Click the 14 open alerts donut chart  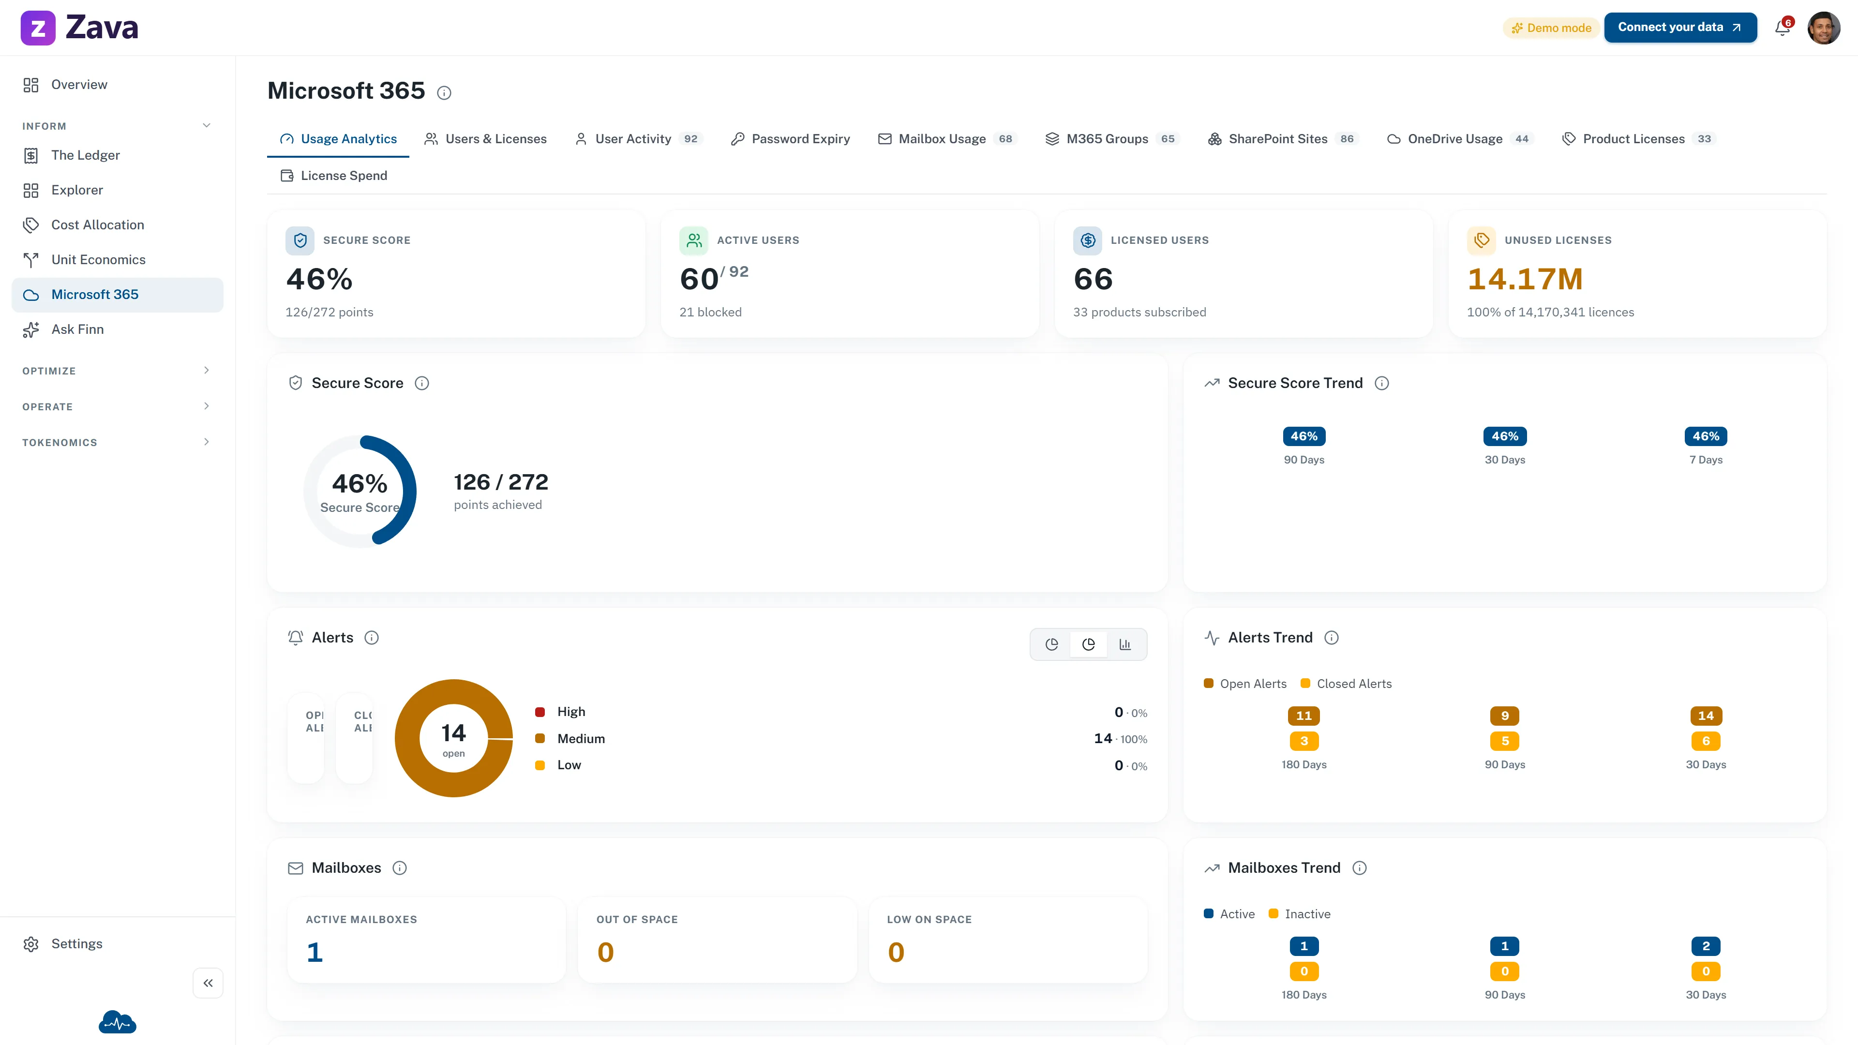click(454, 738)
